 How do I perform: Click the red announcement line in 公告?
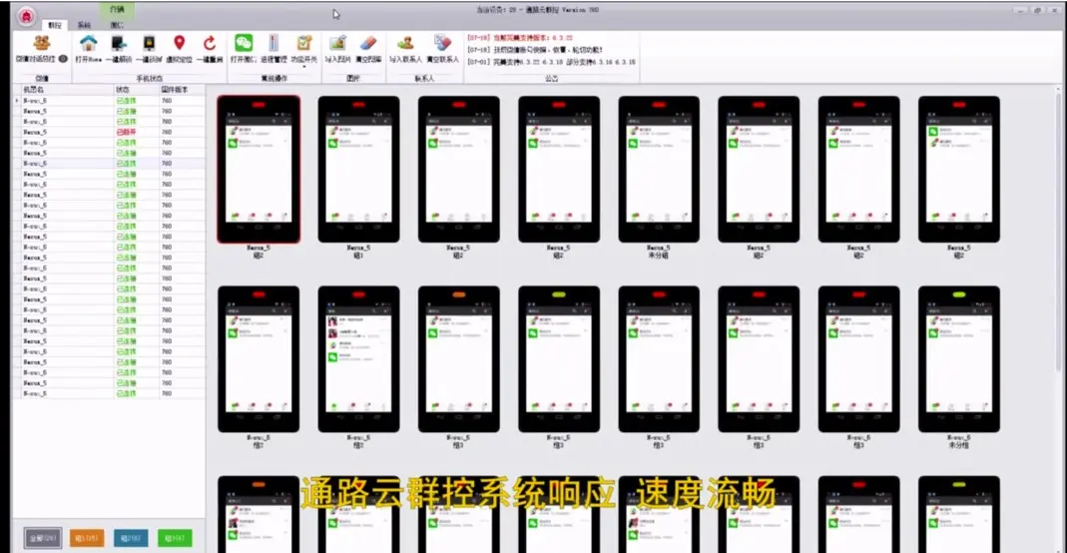pos(520,38)
